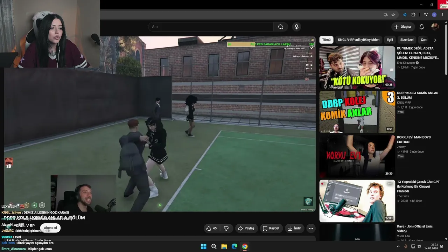Like the video with thumbs up
This screenshot has width=448, height=252.
click(212, 228)
